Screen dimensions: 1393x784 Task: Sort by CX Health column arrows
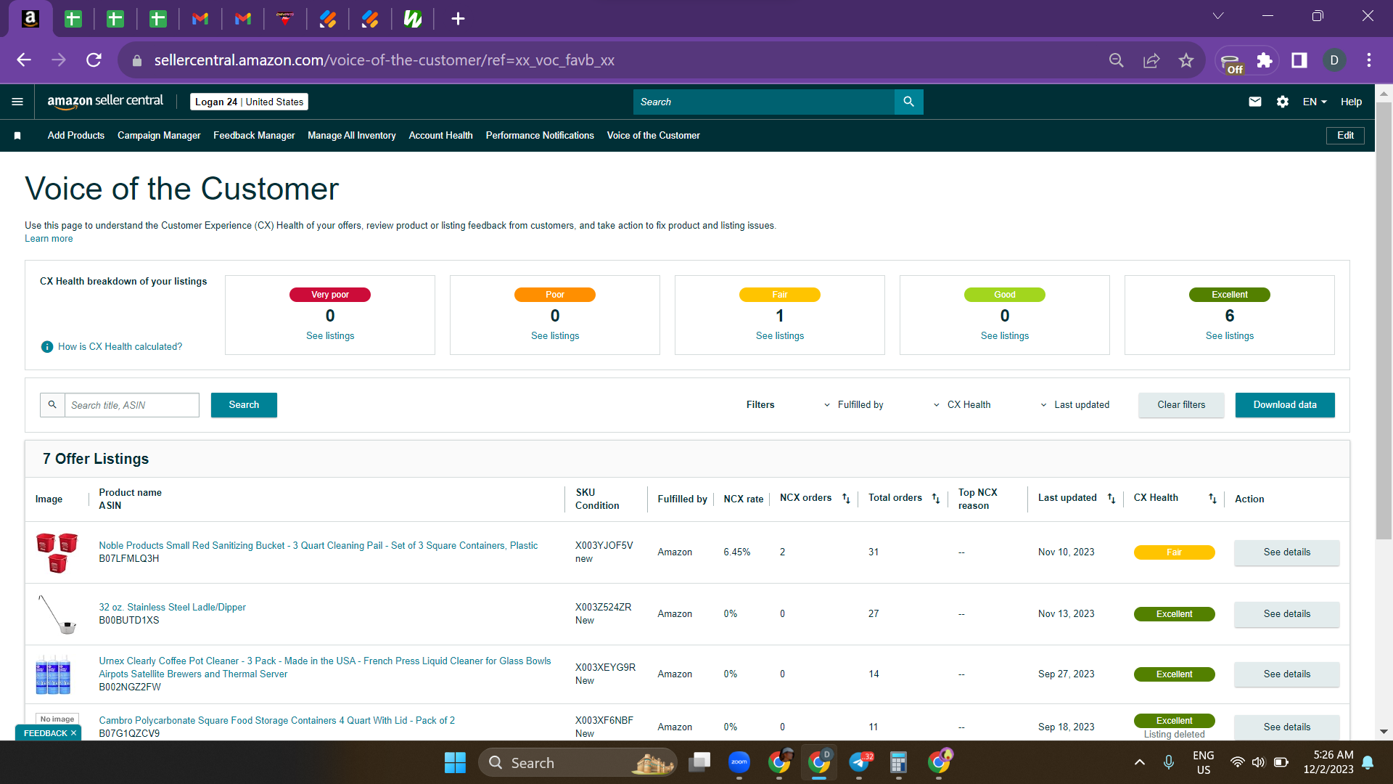(x=1212, y=498)
